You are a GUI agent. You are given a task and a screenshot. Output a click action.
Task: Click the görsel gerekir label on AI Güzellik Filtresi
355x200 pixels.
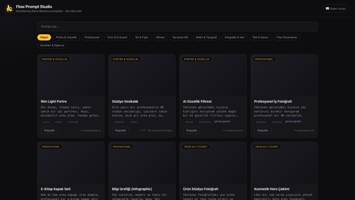point(222,121)
